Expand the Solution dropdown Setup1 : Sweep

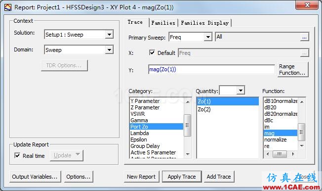(x=109, y=34)
